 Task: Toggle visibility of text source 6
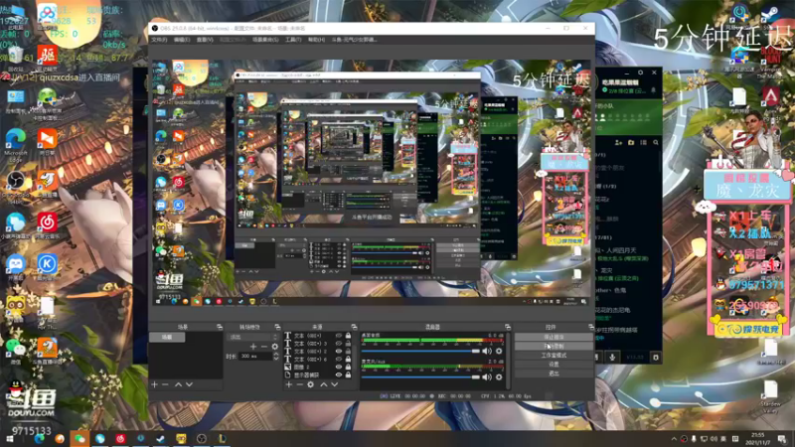[x=339, y=359]
